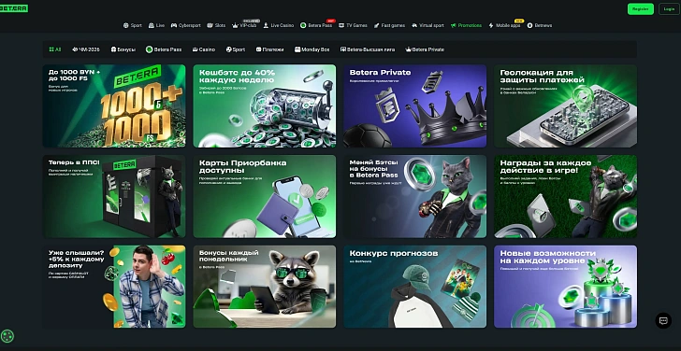Viewport: 681px width, 351px height.
Task: Select the Betera Private filter tab
Action: click(425, 49)
